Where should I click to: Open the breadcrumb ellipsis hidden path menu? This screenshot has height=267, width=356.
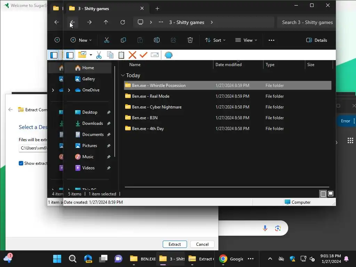point(161,22)
